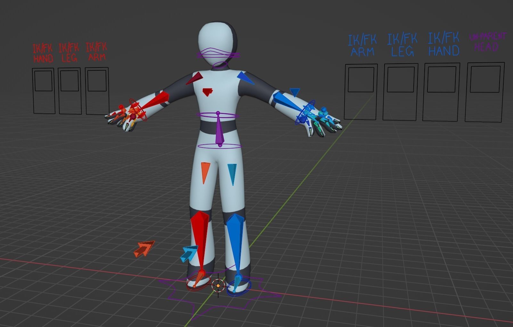Click the red 'IK/FK LEG' label

click(x=69, y=52)
